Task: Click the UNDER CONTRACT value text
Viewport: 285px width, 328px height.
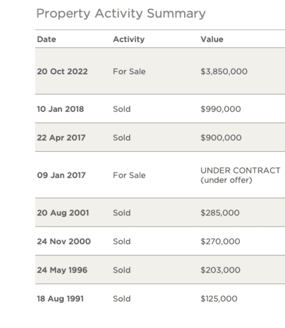Action: (240, 171)
